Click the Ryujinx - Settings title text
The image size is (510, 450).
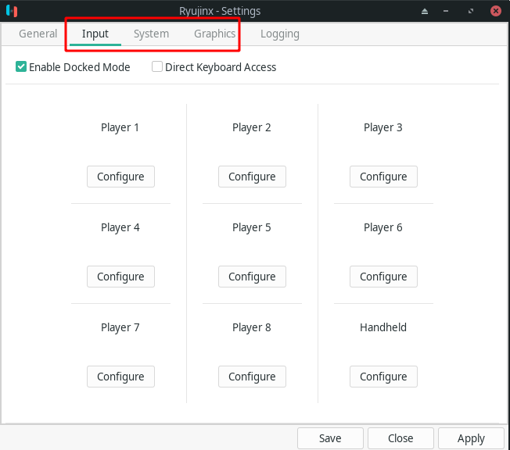[x=220, y=11]
